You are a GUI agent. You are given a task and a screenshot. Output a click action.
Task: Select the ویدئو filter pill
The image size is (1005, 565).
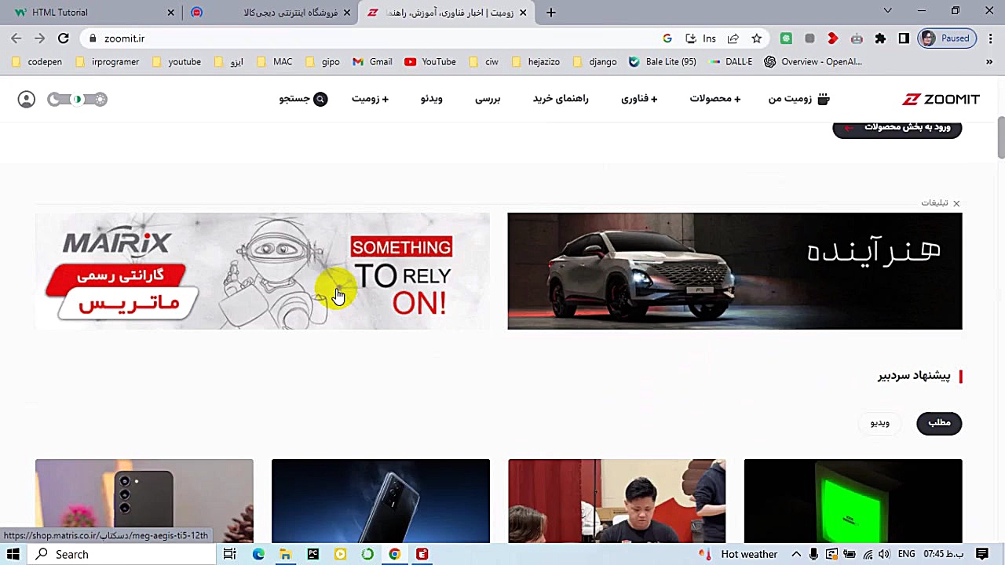[x=879, y=423]
